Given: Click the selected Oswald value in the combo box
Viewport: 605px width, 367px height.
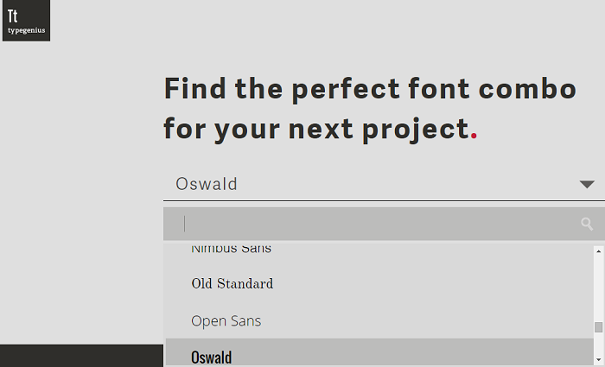Looking at the screenshot, I should pyautogui.click(x=207, y=184).
